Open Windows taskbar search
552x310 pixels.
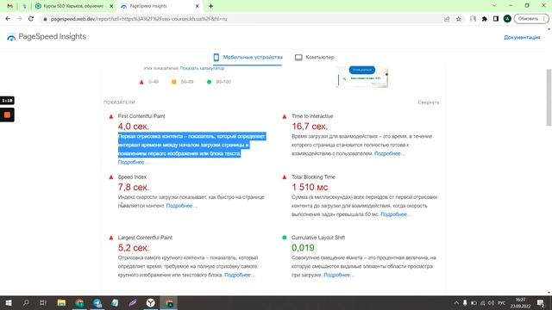26,302
